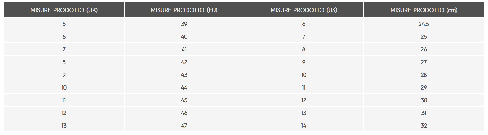Click the 31 cm measurement cell
Viewport: 488px width, 135px height.
click(424, 113)
